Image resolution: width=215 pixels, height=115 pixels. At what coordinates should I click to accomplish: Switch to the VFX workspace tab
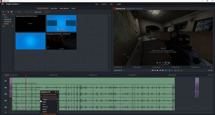[111, 4]
